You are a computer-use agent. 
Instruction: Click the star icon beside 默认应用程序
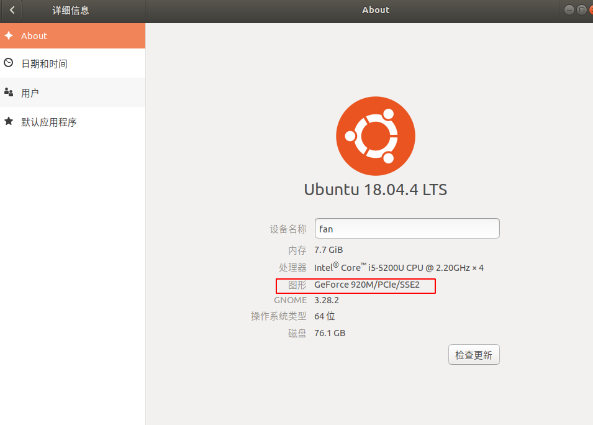pos(8,122)
